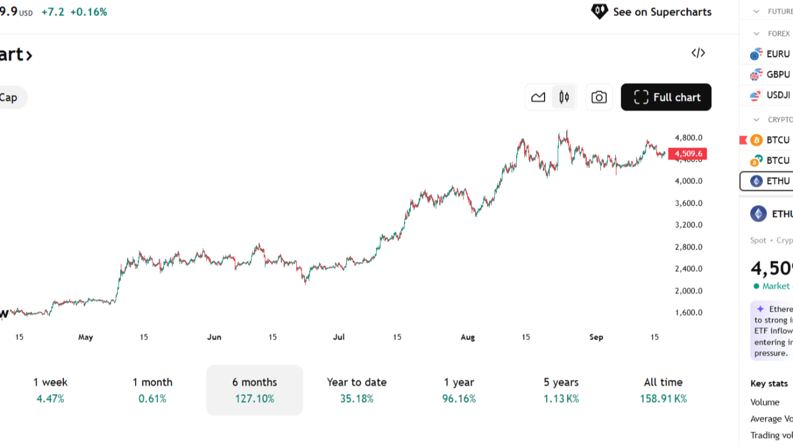Click the USD/JPY flag icon in watchlist

756,95
